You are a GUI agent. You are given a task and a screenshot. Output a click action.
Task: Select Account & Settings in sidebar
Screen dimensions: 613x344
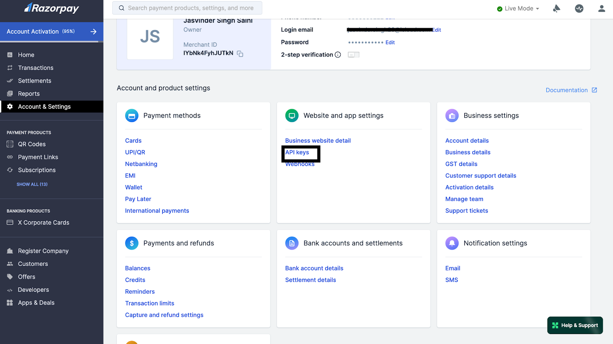click(52, 106)
